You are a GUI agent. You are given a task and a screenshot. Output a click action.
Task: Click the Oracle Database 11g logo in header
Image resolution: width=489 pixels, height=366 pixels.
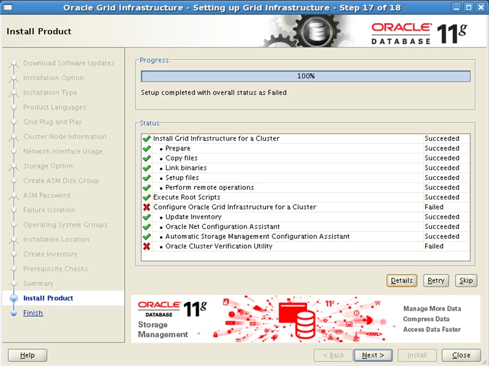tap(419, 33)
